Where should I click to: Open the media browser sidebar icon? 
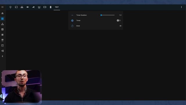[2, 45]
